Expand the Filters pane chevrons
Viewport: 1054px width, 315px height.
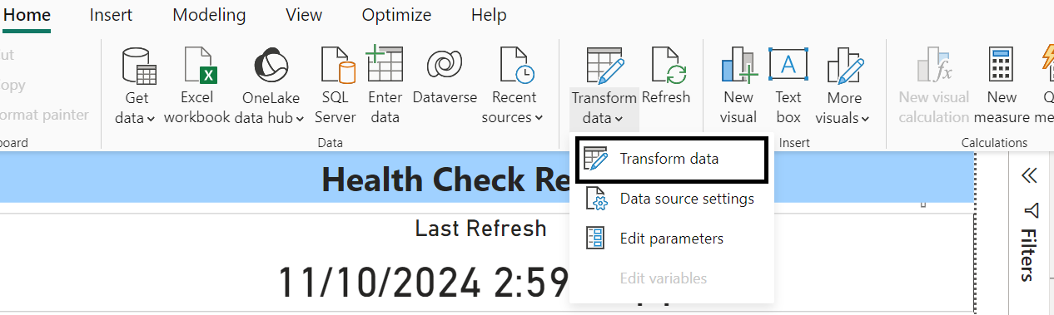coord(1029,175)
